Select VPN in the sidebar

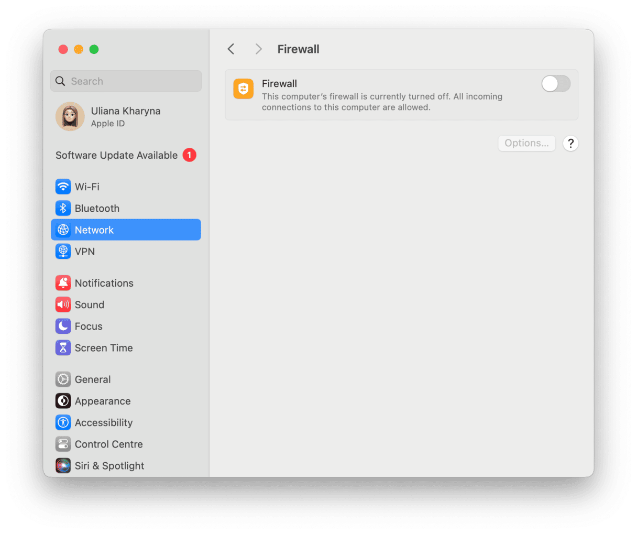(126, 251)
